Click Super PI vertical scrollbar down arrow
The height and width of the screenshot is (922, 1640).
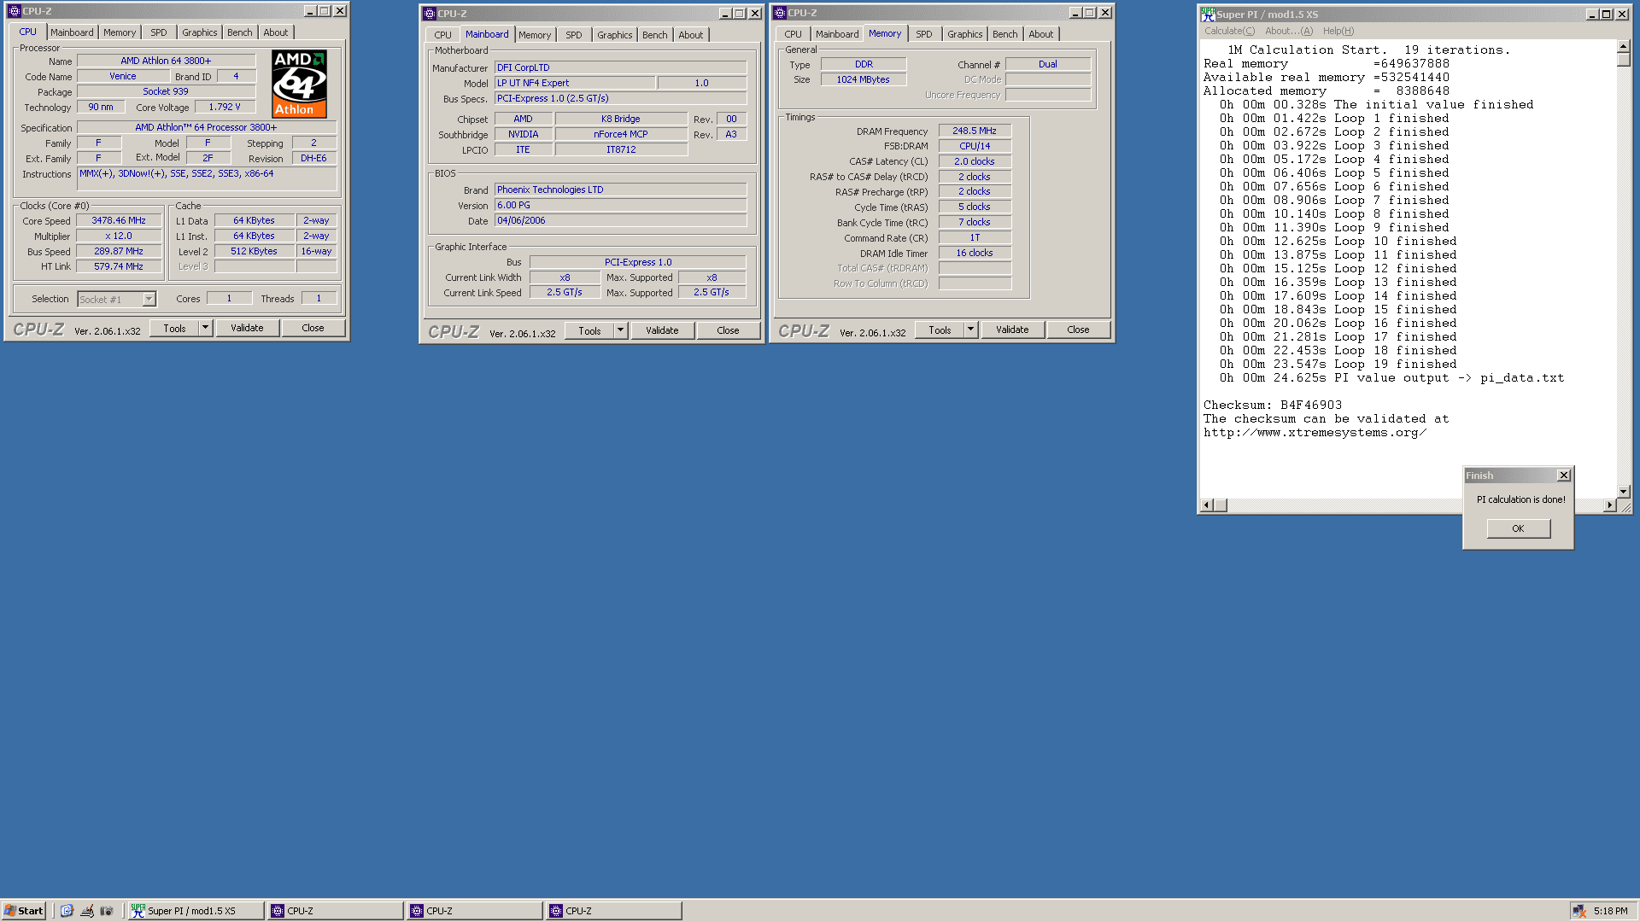[x=1624, y=492]
